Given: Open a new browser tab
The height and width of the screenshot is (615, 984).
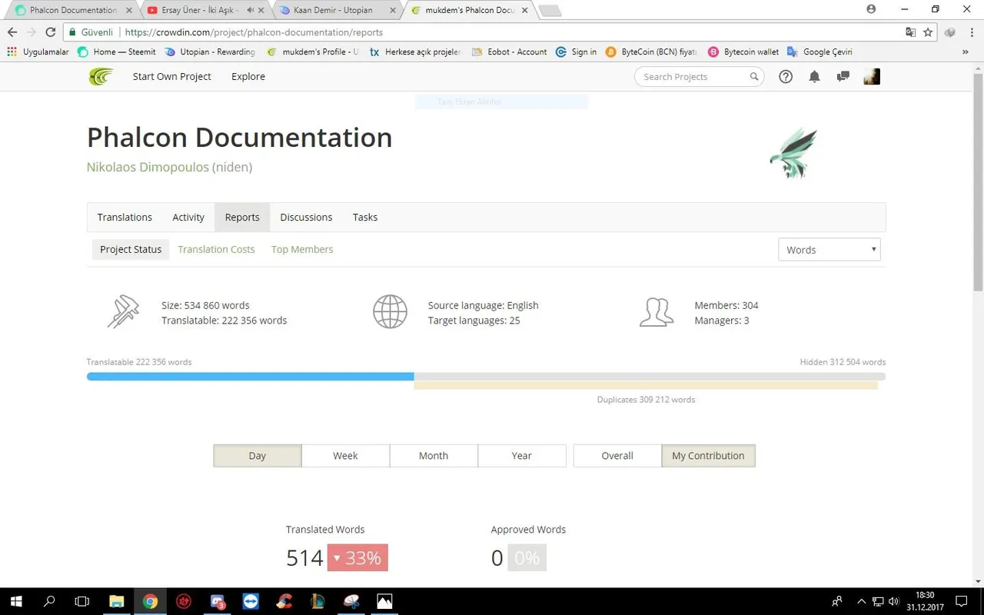Looking at the screenshot, I should coord(549,10).
